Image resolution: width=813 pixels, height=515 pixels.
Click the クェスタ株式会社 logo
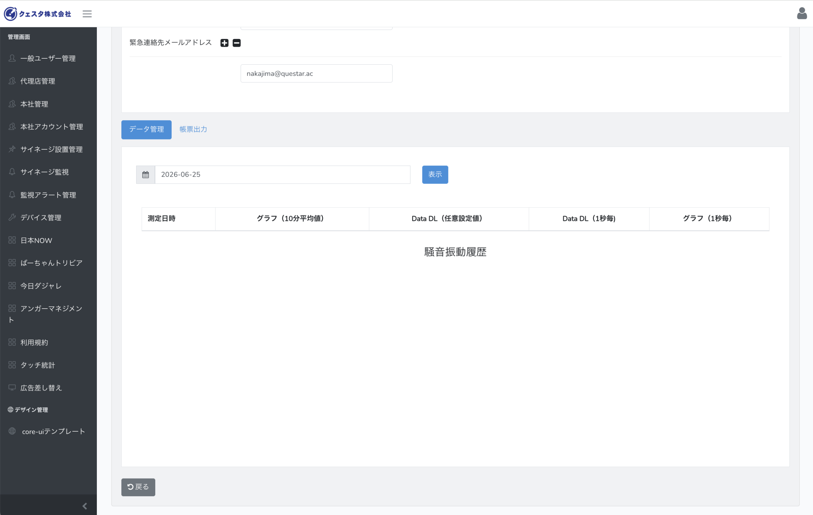coord(37,14)
